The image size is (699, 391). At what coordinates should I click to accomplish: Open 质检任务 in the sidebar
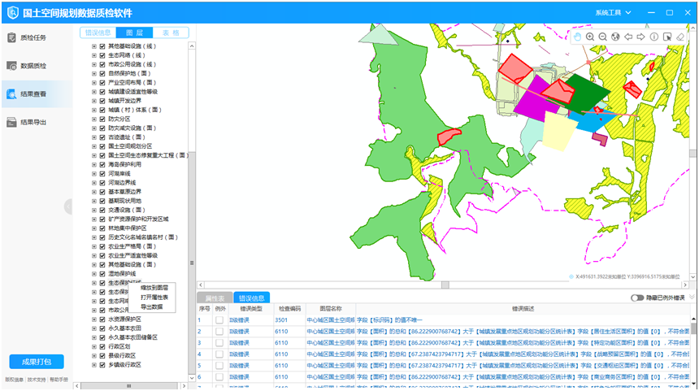tap(37, 38)
